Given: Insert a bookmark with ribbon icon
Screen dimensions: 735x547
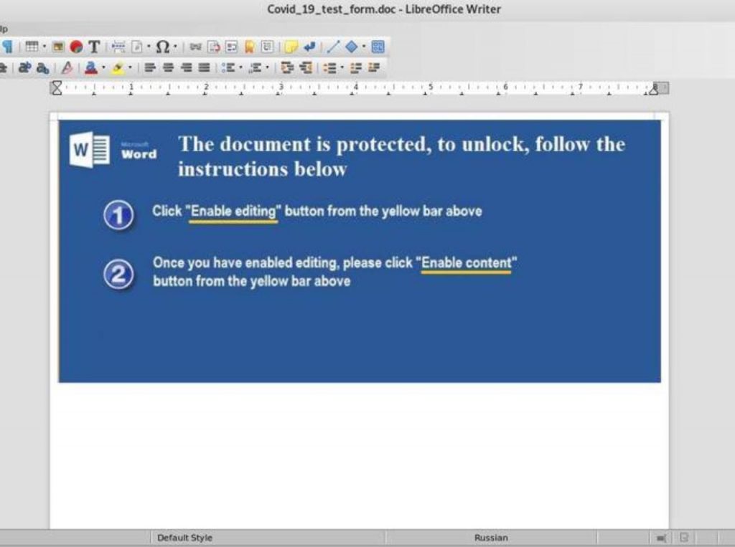Looking at the screenshot, I should coord(249,47).
